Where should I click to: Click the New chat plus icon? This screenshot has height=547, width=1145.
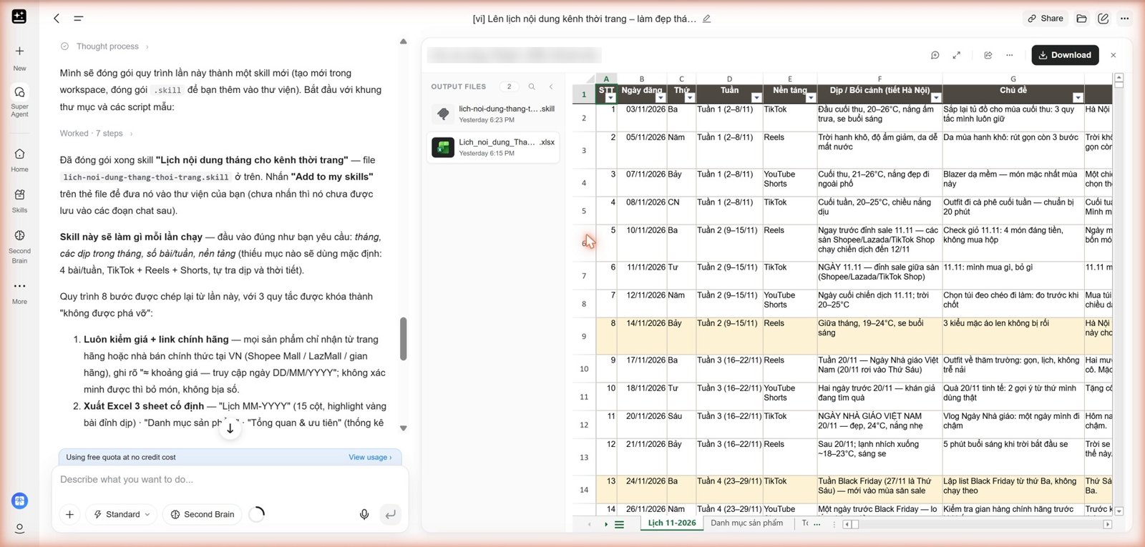pos(19,51)
